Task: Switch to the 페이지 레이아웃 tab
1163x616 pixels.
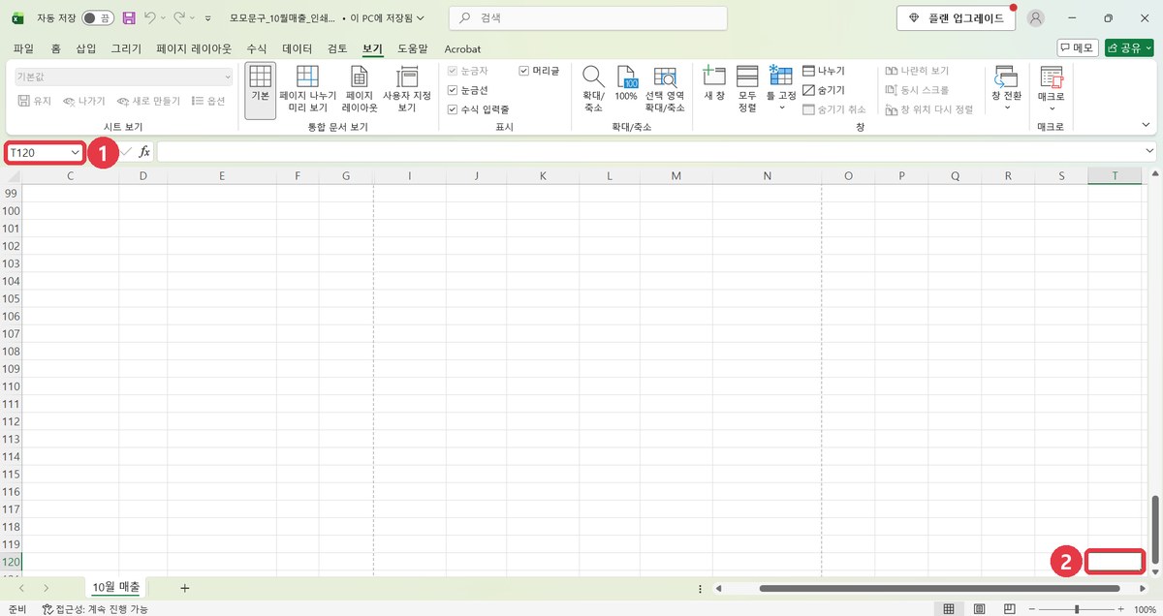Action: (194, 48)
